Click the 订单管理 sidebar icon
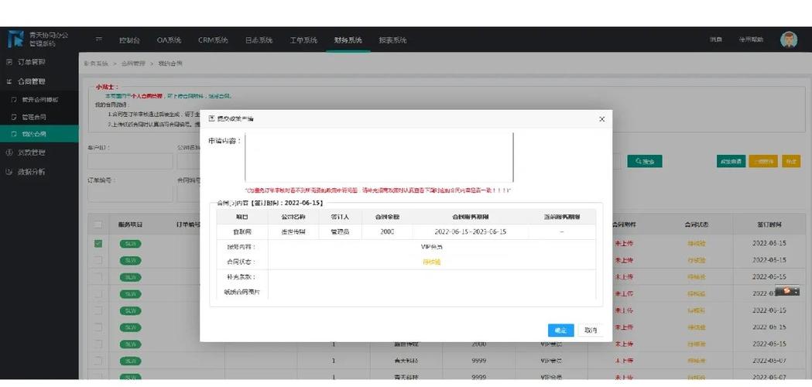Viewport: 812px width, 387px height. [9, 62]
